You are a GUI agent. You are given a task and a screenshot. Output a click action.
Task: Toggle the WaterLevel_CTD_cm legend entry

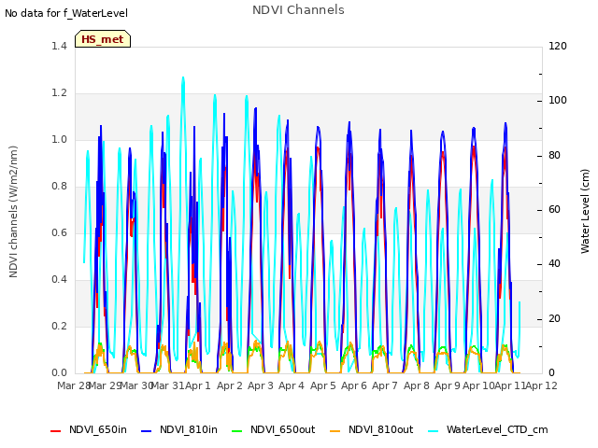click(488, 429)
